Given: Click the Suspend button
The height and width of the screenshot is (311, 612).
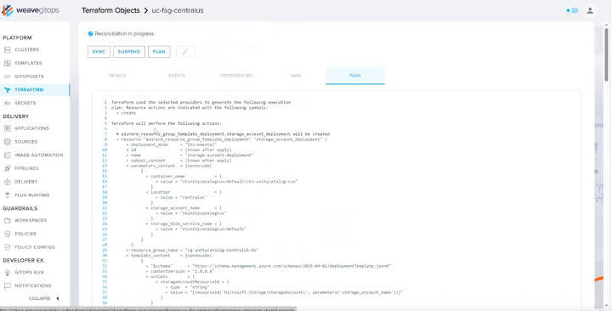Looking at the screenshot, I should coord(129,52).
